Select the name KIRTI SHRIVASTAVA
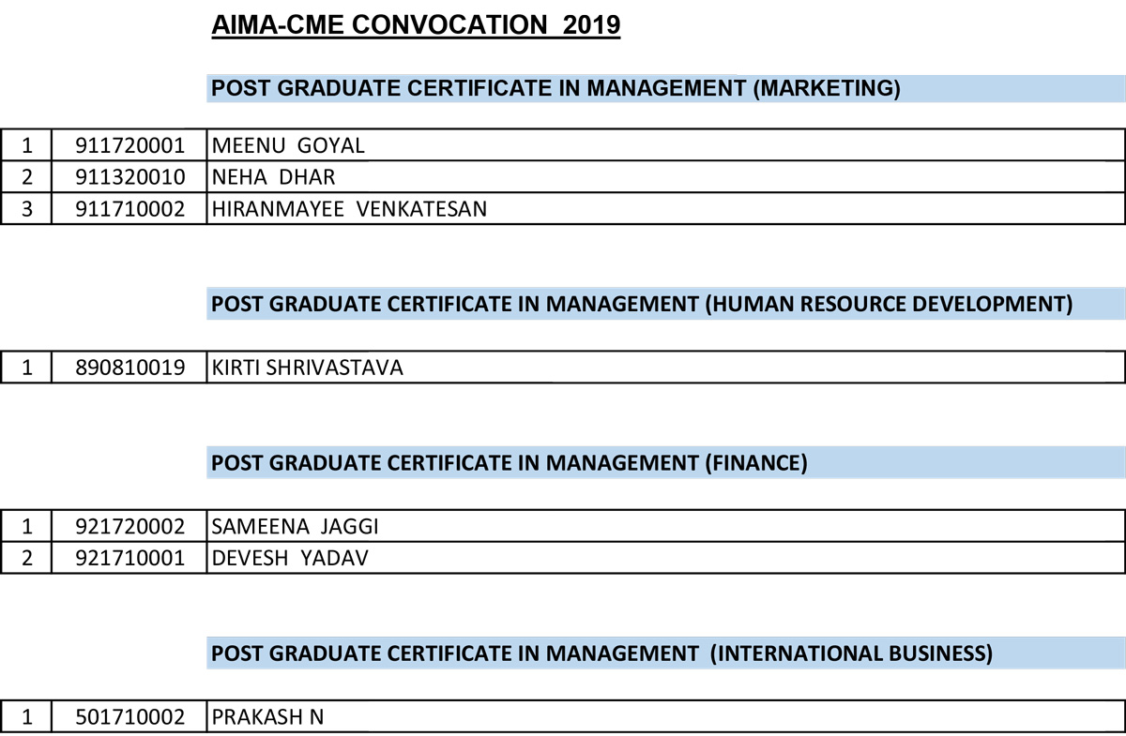 (x=308, y=368)
